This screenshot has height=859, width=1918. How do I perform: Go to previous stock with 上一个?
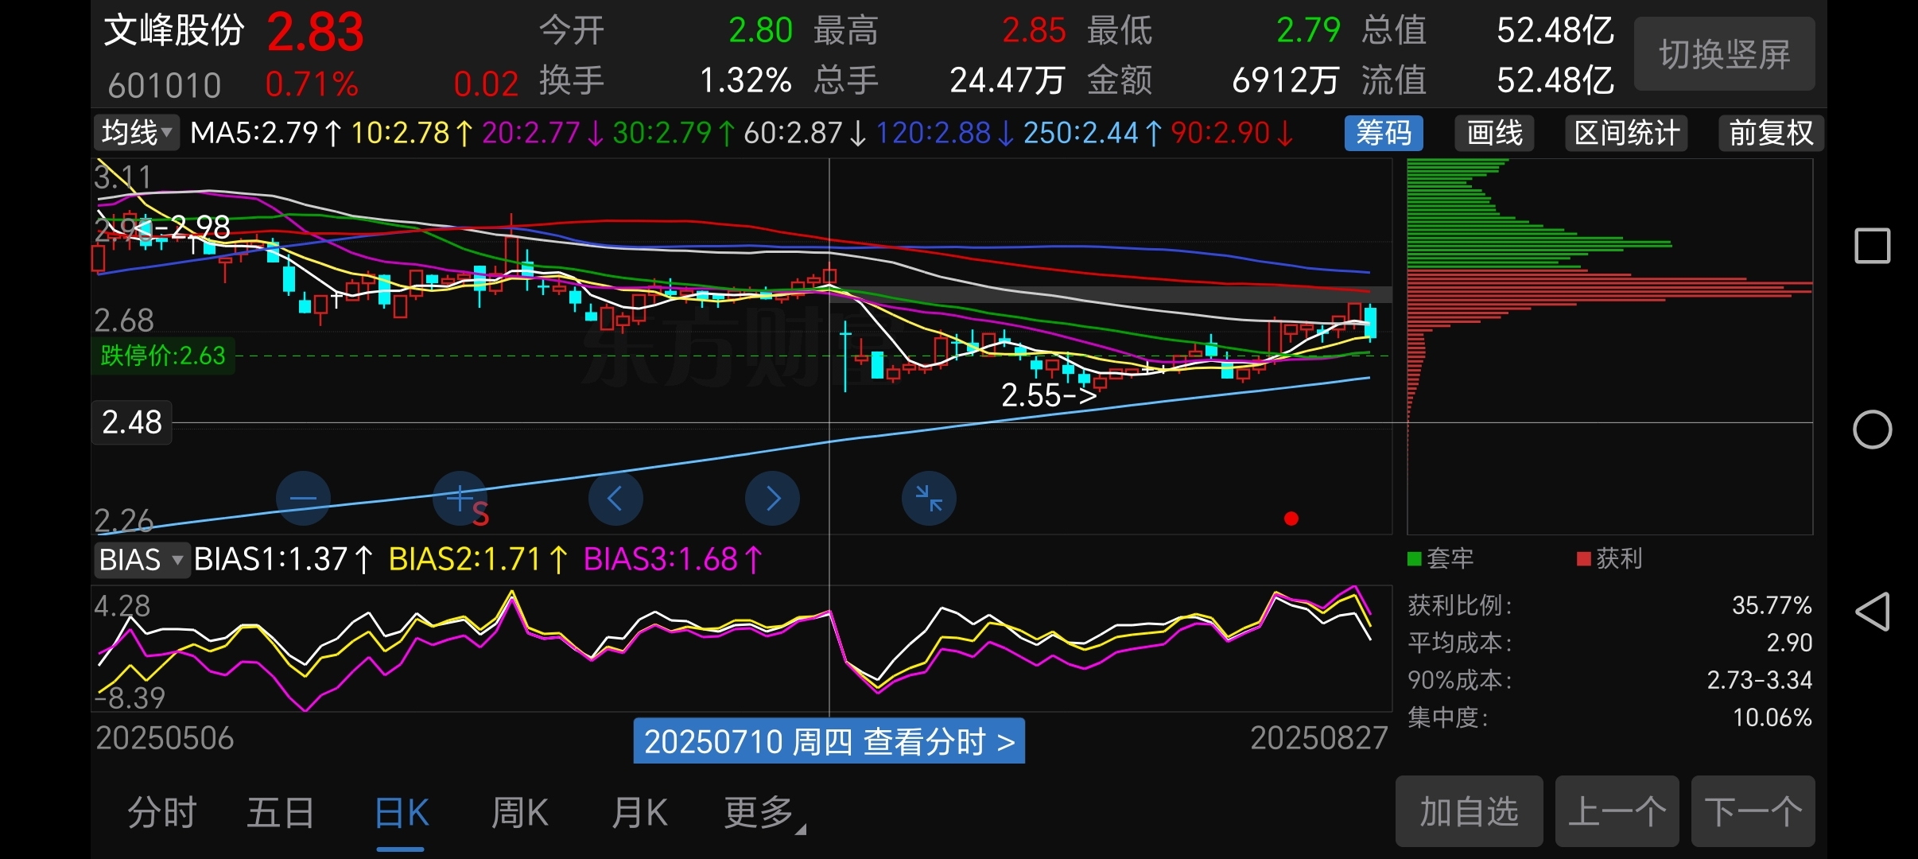tap(1617, 811)
